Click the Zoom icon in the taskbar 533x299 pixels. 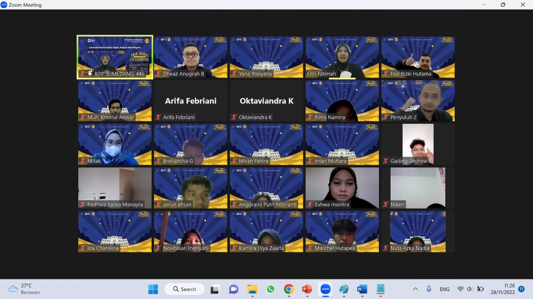[x=325, y=289]
